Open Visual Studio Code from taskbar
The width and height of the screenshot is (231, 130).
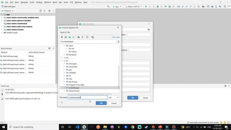pos(77,127)
